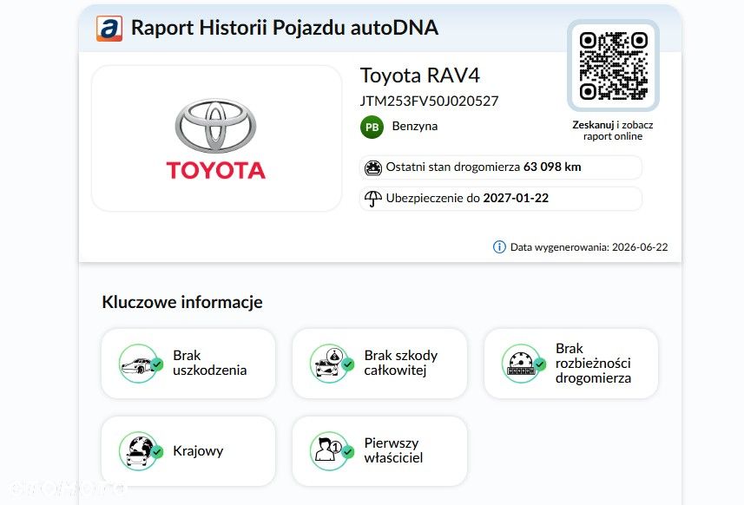Click the no total loss icon
This screenshot has width=744, height=505.
[x=331, y=364]
